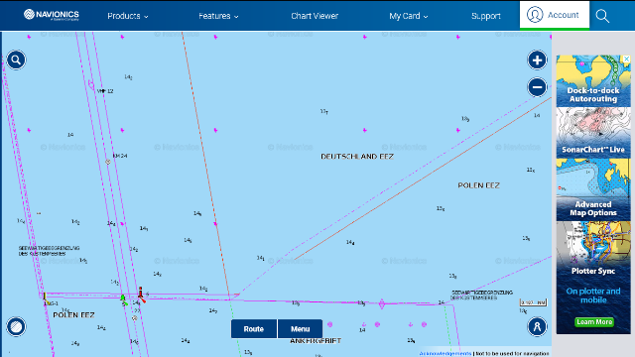Open the Account button

coord(555,15)
